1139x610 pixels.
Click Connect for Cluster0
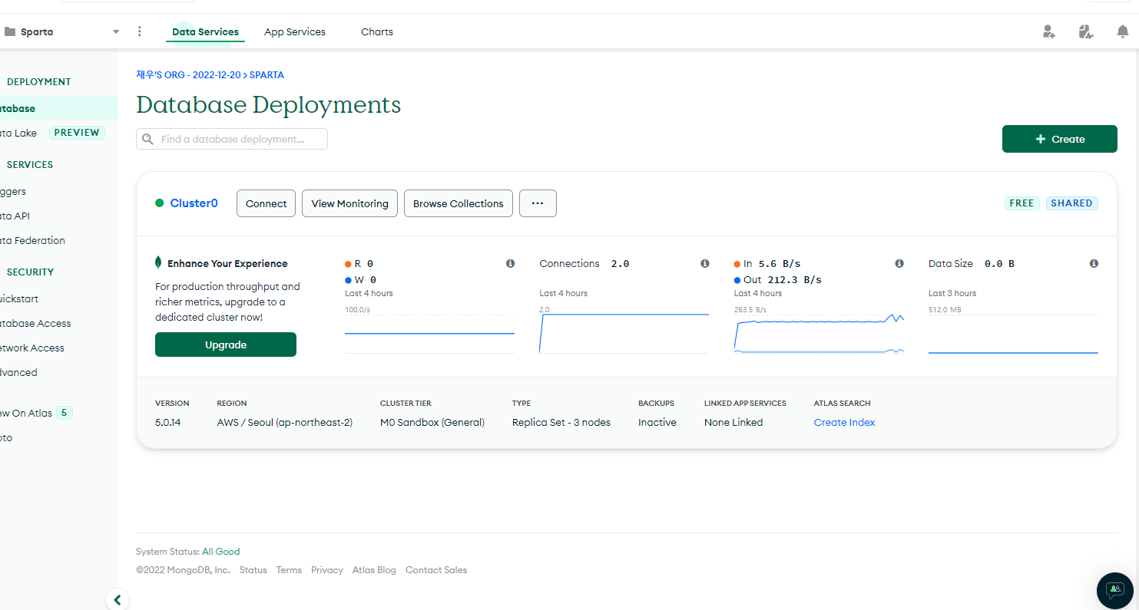point(266,203)
